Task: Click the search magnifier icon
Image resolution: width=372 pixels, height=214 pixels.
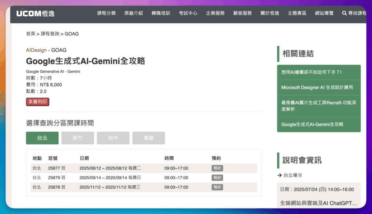Action: (344, 13)
